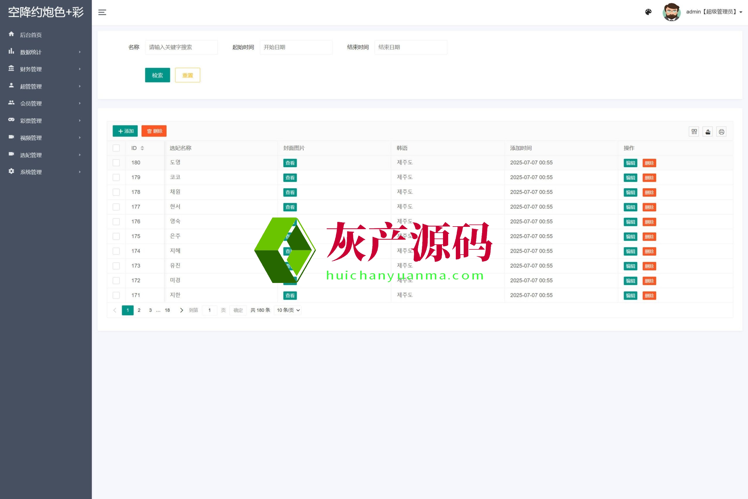The width and height of the screenshot is (748, 499).
Task: Check the row with ID 175
Action: (116, 236)
